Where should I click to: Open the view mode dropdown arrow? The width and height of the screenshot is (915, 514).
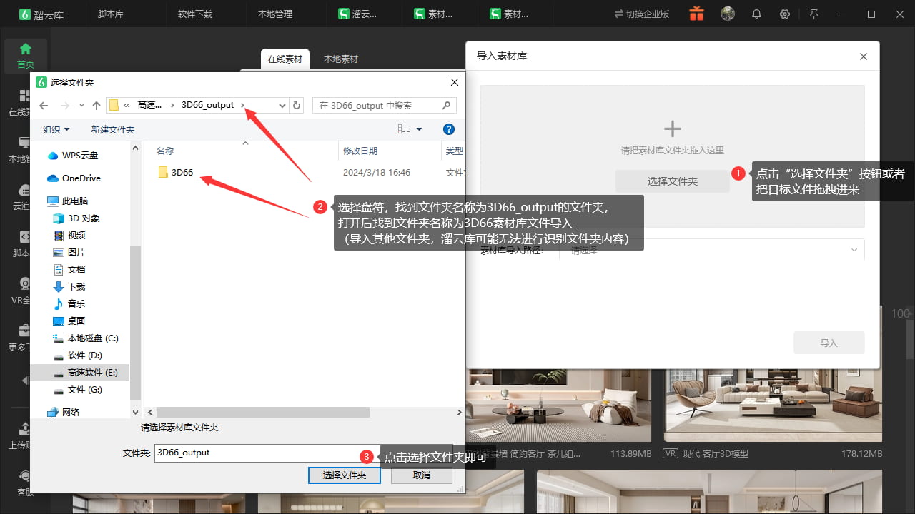[x=419, y=129]
